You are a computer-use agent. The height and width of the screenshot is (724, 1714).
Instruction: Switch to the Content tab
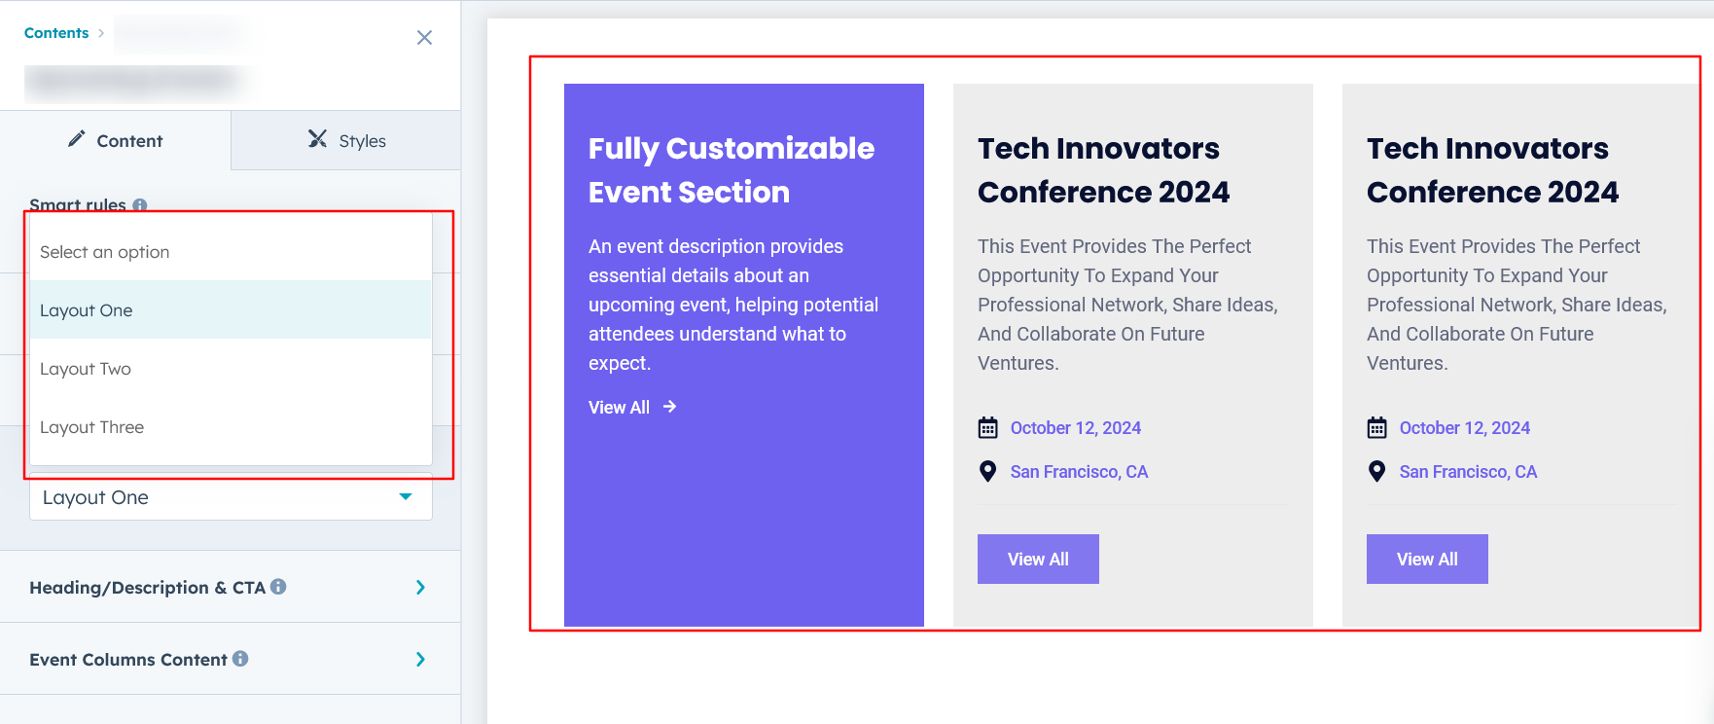115,141
